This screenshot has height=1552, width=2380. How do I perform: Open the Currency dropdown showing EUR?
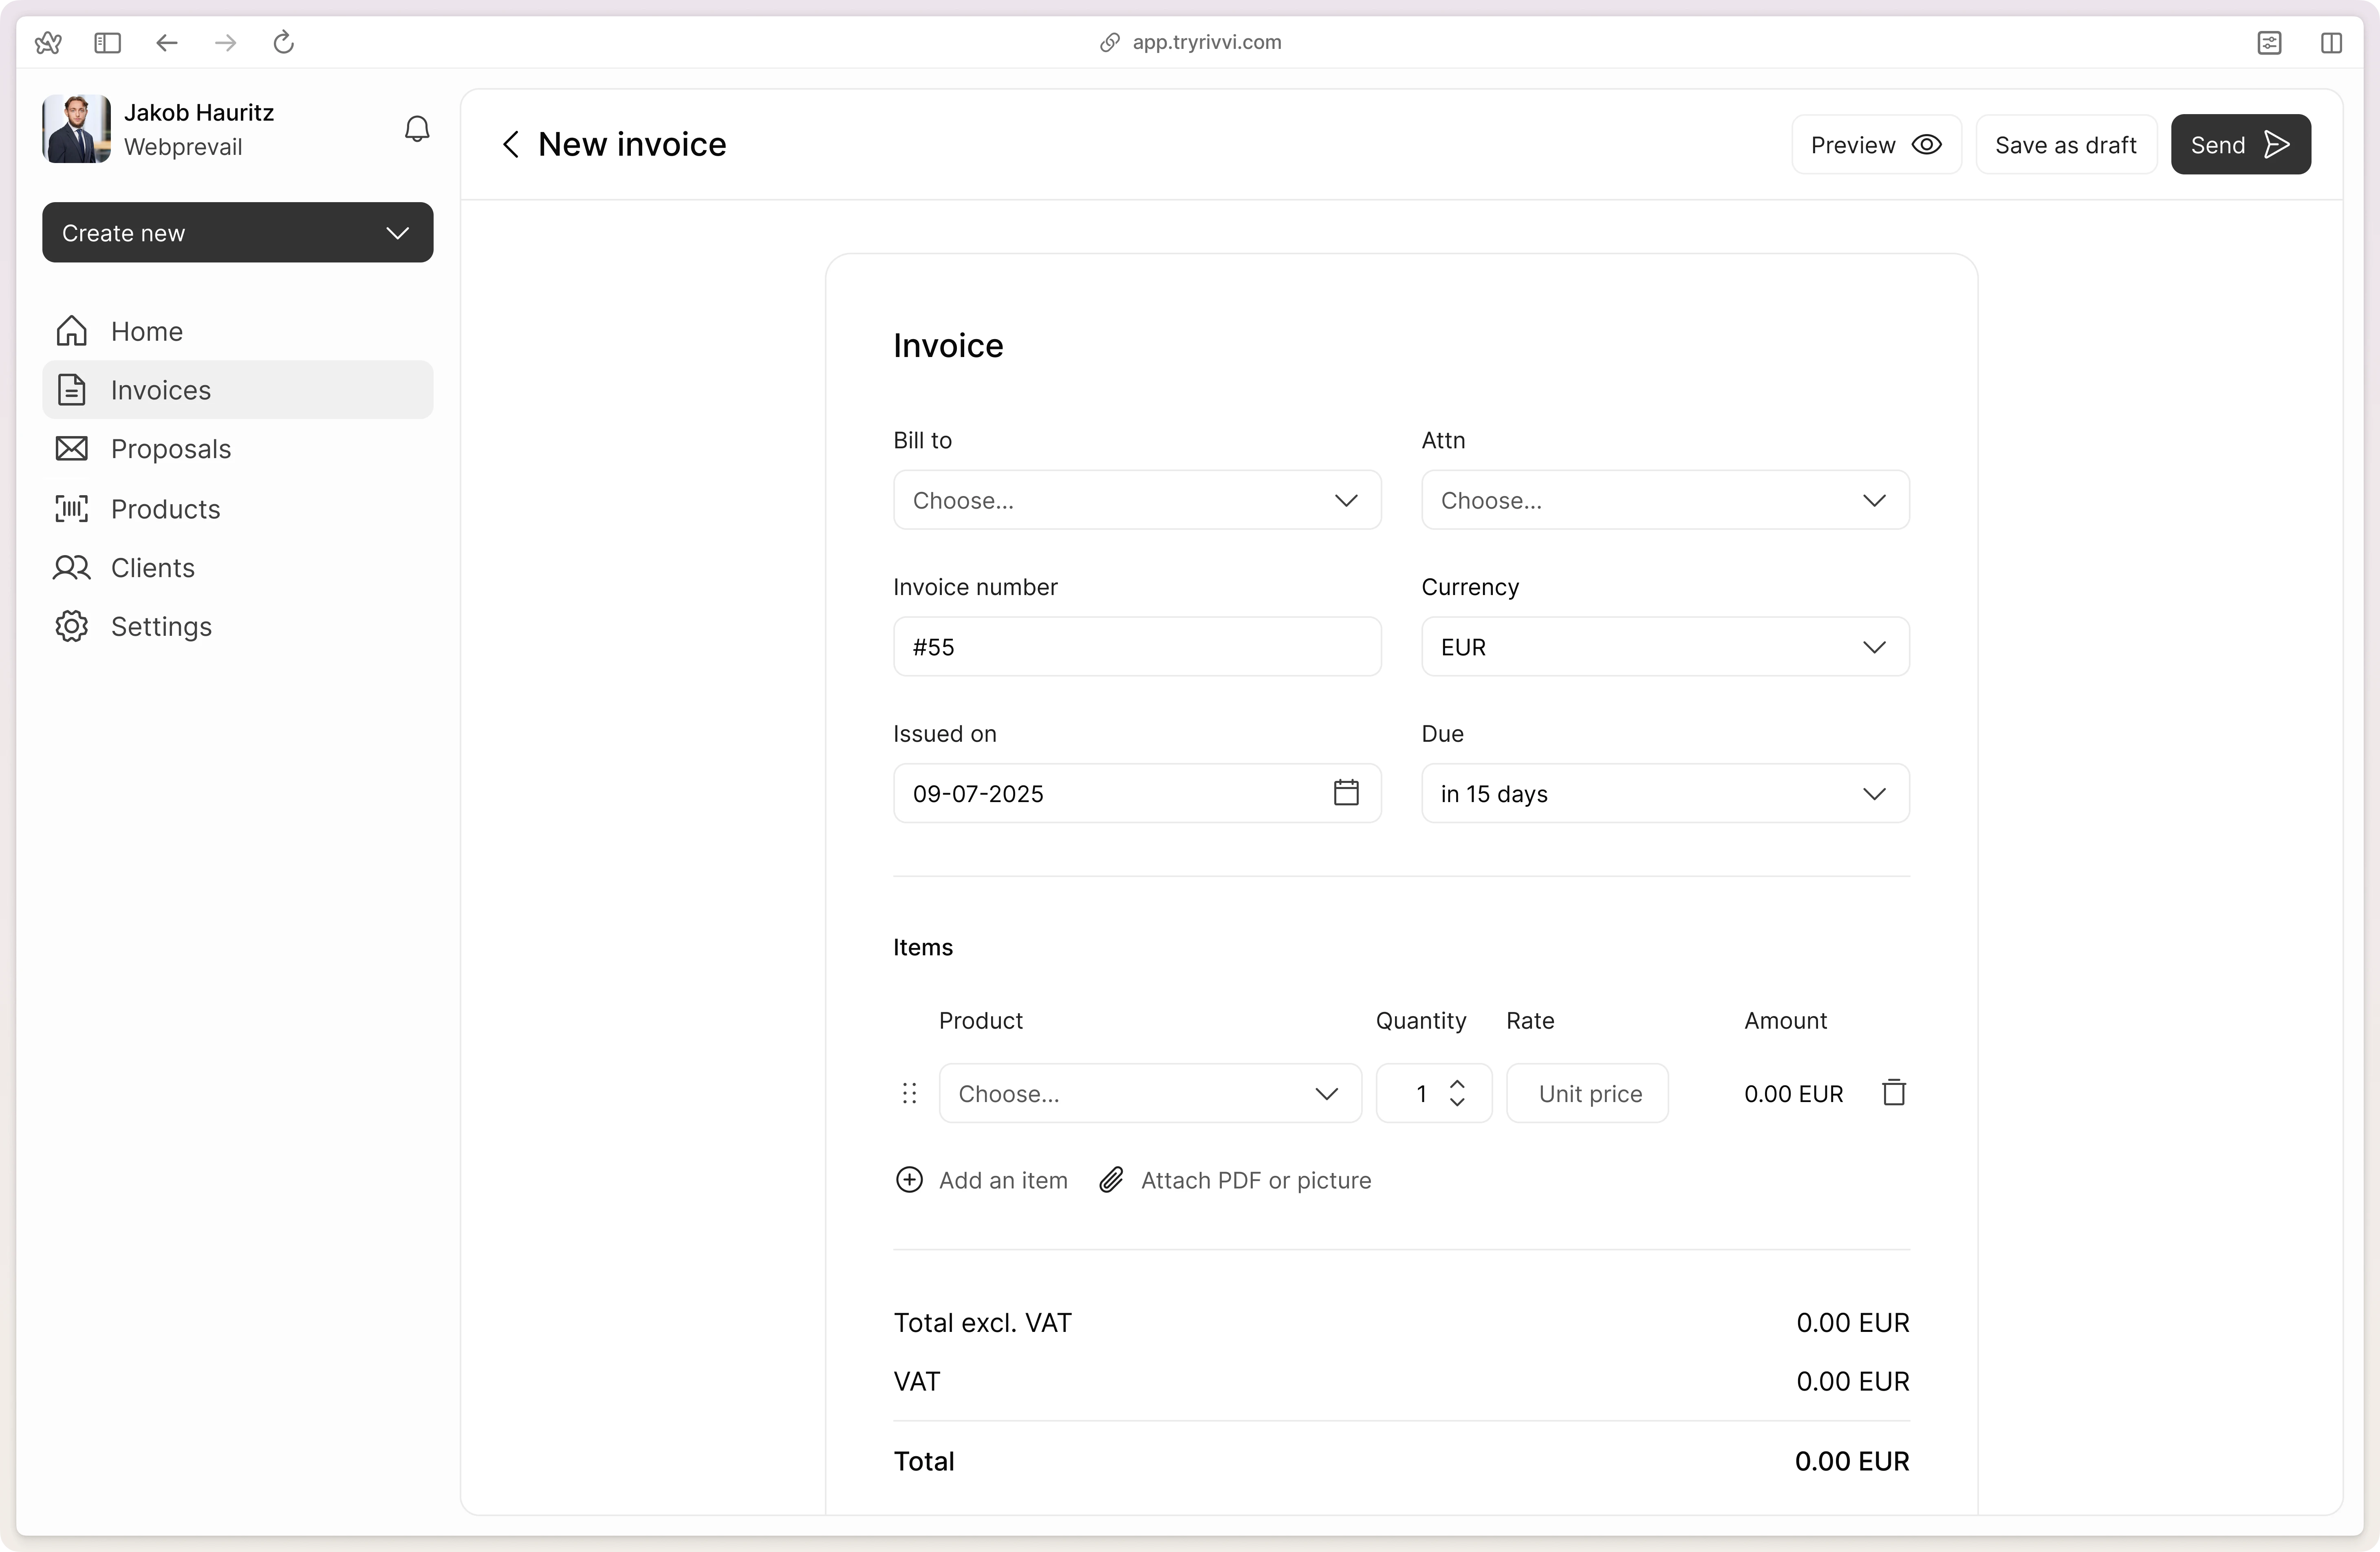[1665, 647]
